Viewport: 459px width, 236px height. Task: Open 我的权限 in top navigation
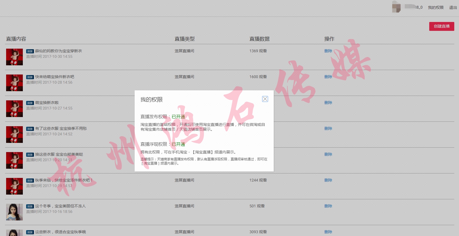click(436, 8)
